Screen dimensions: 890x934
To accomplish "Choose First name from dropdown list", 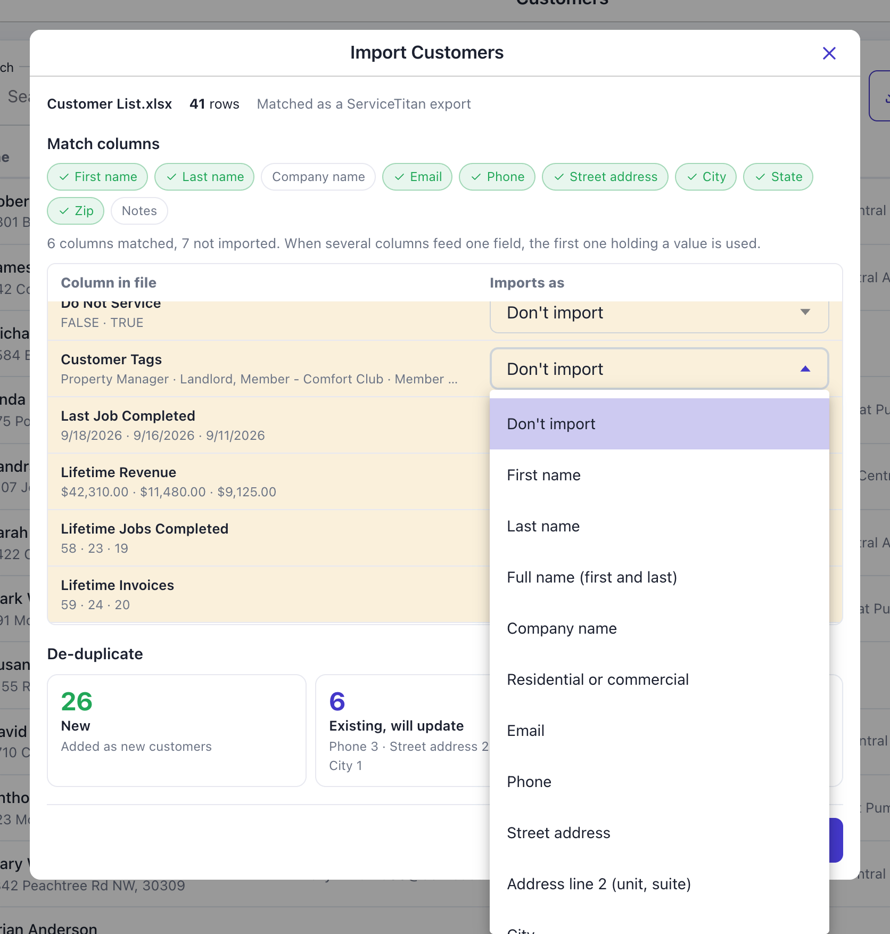I will tap(659, 475).
